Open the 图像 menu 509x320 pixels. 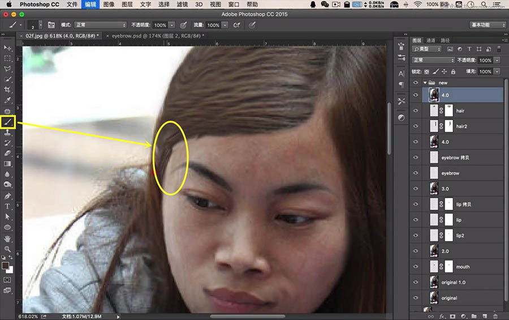(109, 4)
